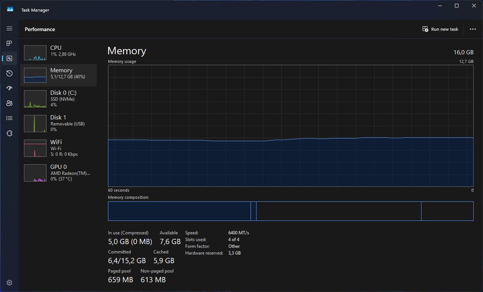Screen dimensions: 483x292
Task: Click the Form factor value Other
Action: pos(234,246)
